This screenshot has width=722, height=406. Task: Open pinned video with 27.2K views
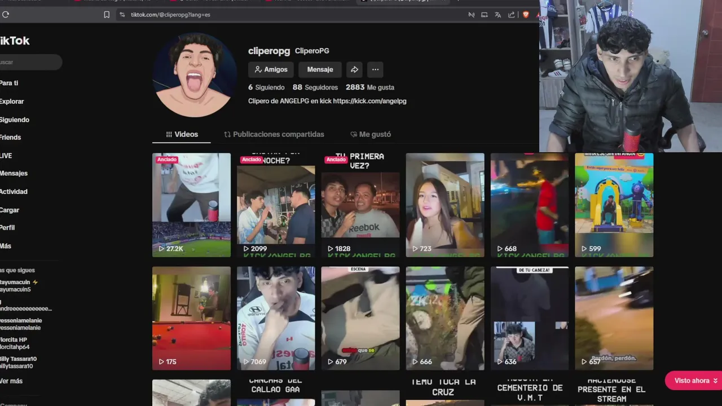[191, 205]
